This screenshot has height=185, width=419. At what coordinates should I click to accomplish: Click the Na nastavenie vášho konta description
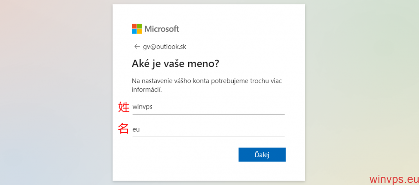pyautogui.click(x=207, y=85)
